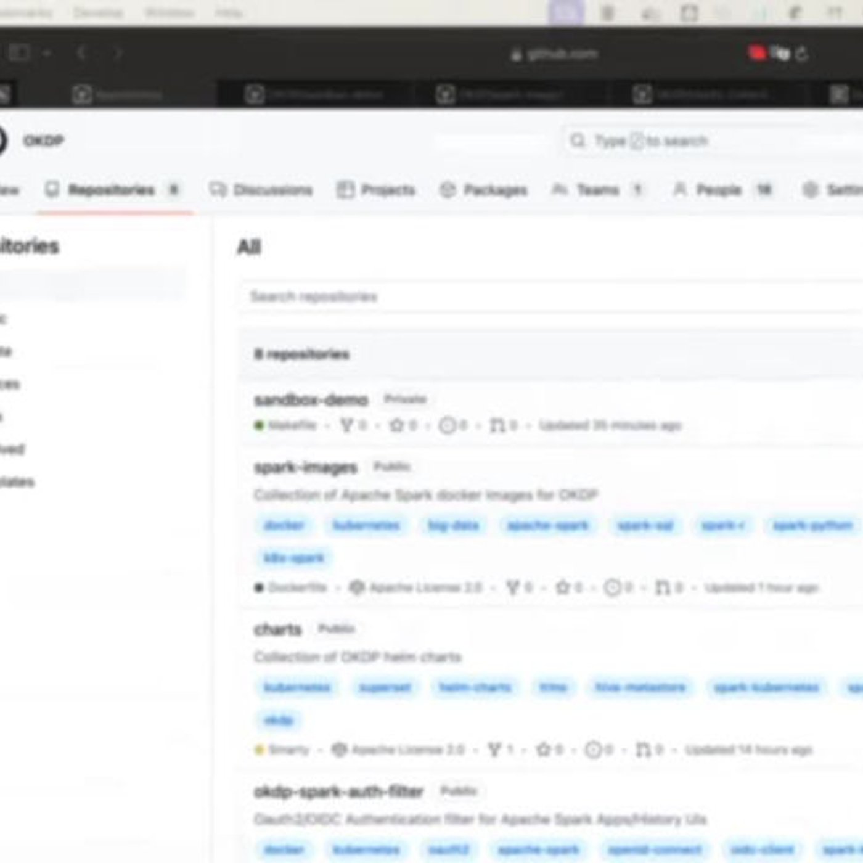Image resolution: width=863 pixels, height=863 pixels.
Task: Reload the github.com page
Action: 801,54
